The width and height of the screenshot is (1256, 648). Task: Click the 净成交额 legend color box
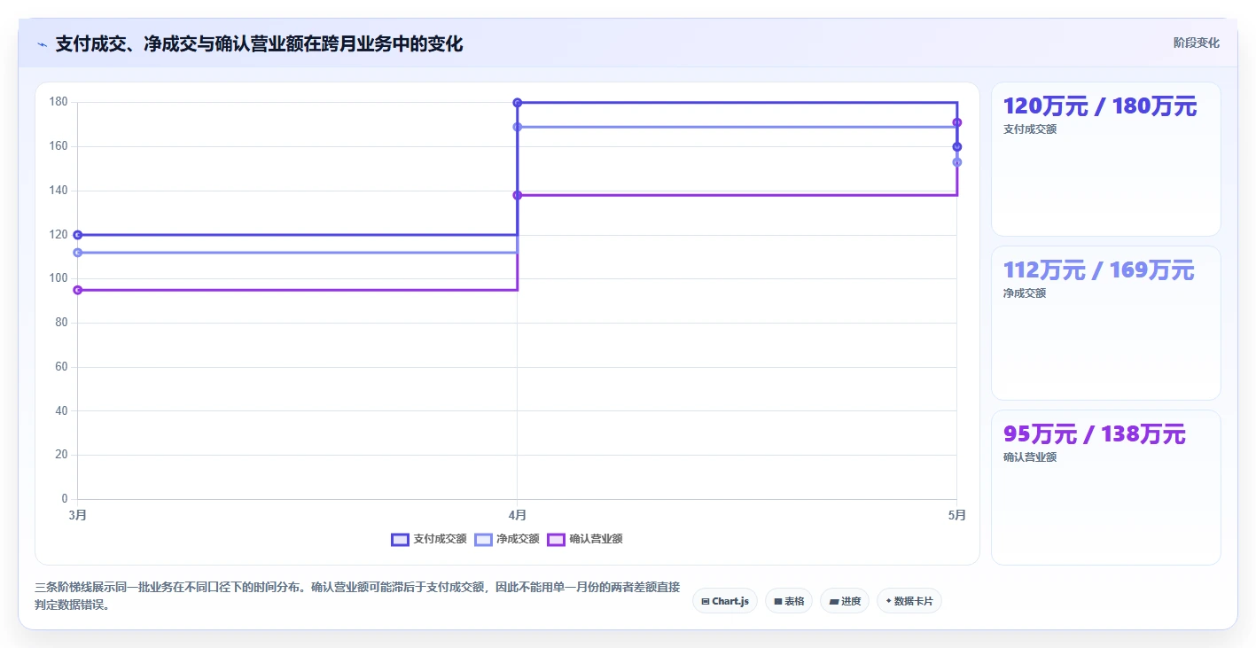click(x=483, y=539)
